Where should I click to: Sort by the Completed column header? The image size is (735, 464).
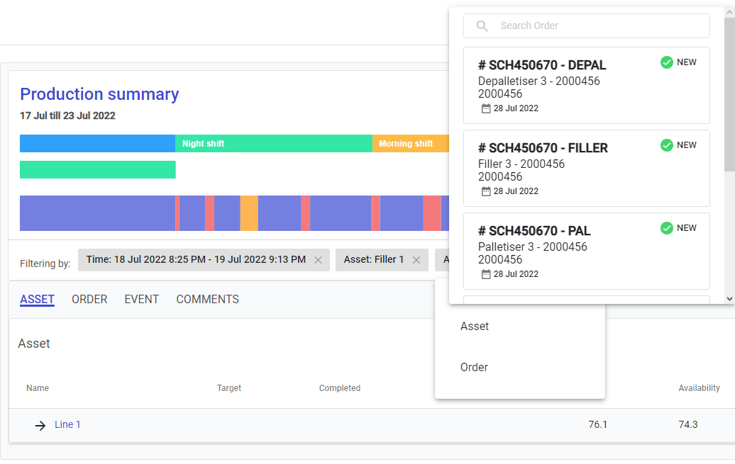coord(340,388)
